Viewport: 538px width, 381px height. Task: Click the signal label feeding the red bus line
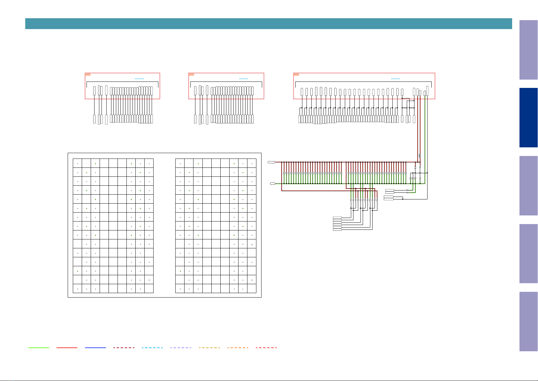(x=271, y=162)
